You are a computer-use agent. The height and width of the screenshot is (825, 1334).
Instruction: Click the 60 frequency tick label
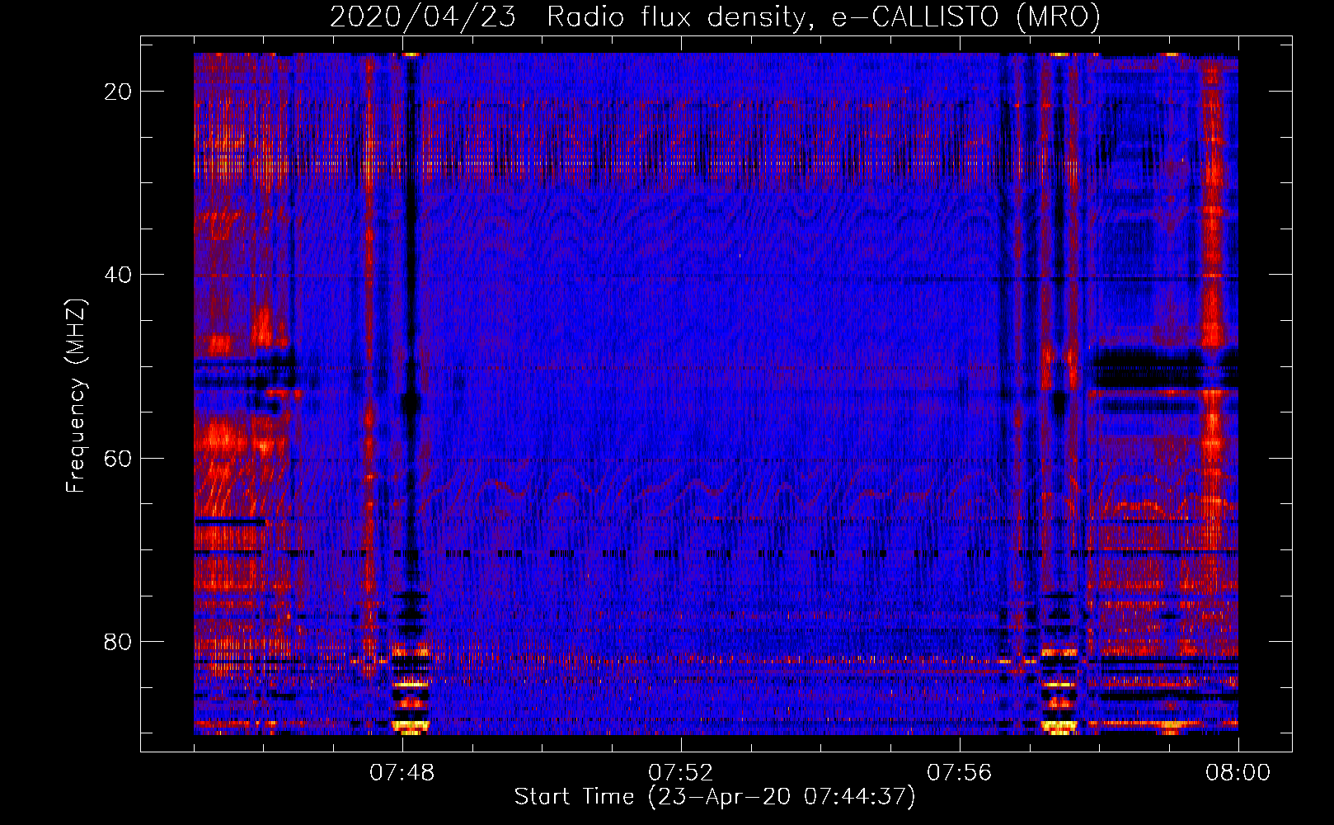[118, 458]
